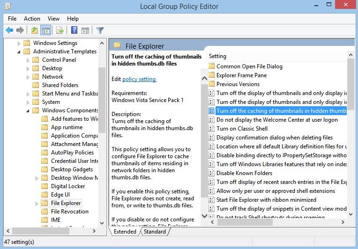This screenshot has height=249, width=358.
Task: Select the Attachment Manager tree item
Action: pos(75,144)
